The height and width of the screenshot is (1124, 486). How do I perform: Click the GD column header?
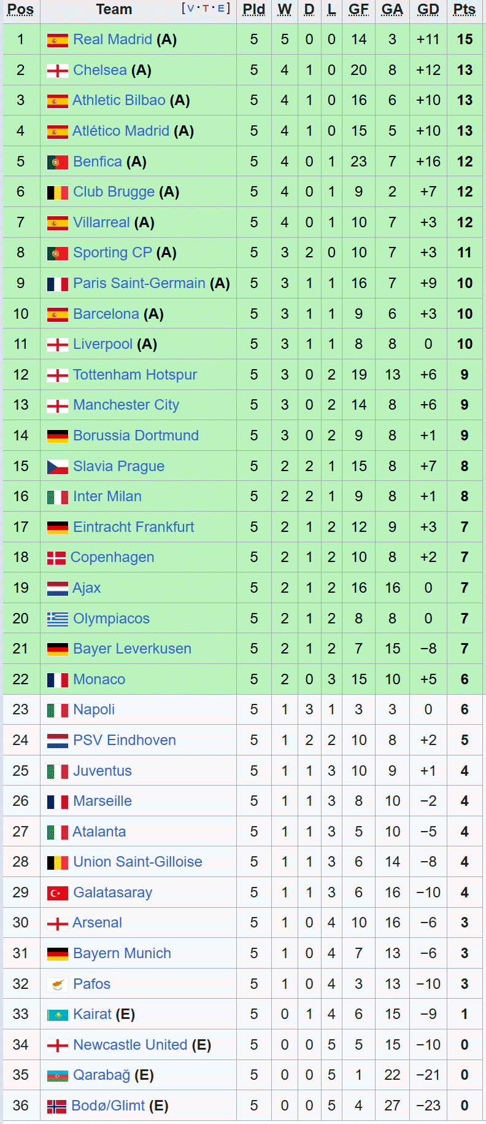pos(428,9)
